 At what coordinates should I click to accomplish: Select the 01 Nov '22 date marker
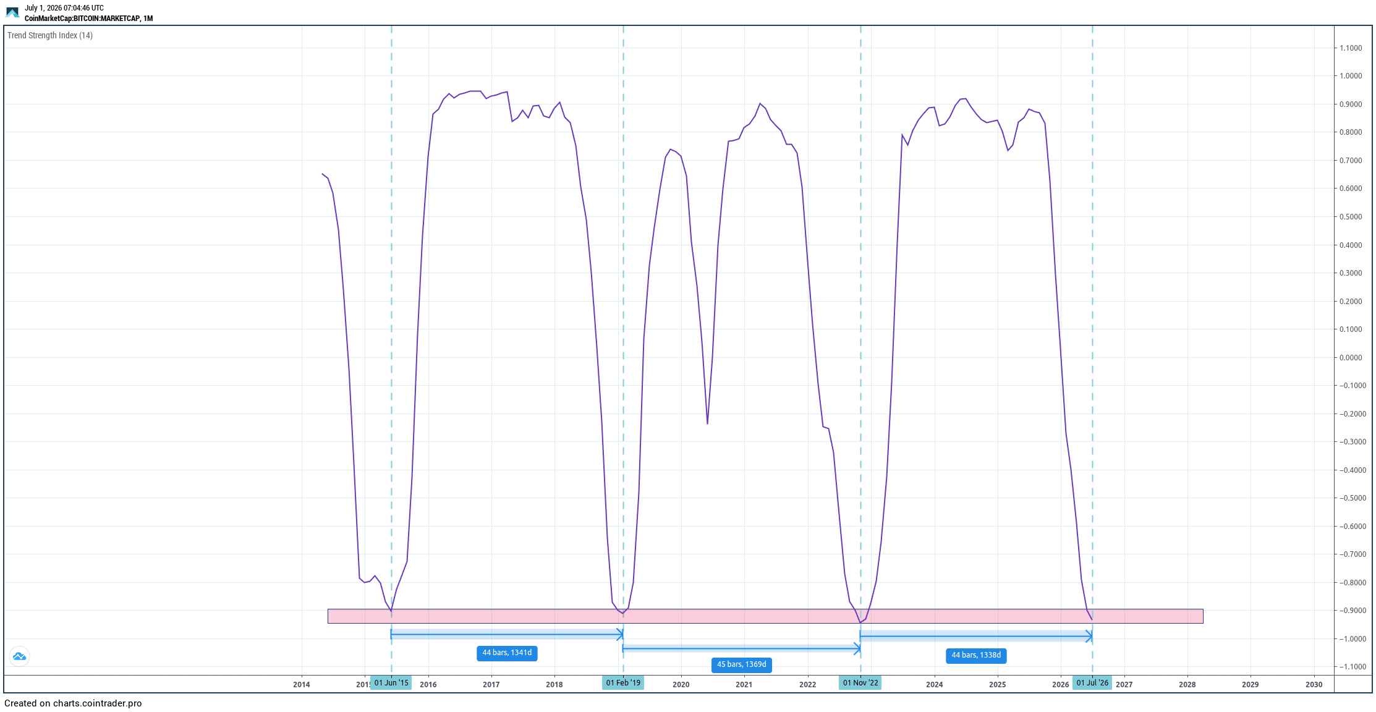[x=860, y=683]
